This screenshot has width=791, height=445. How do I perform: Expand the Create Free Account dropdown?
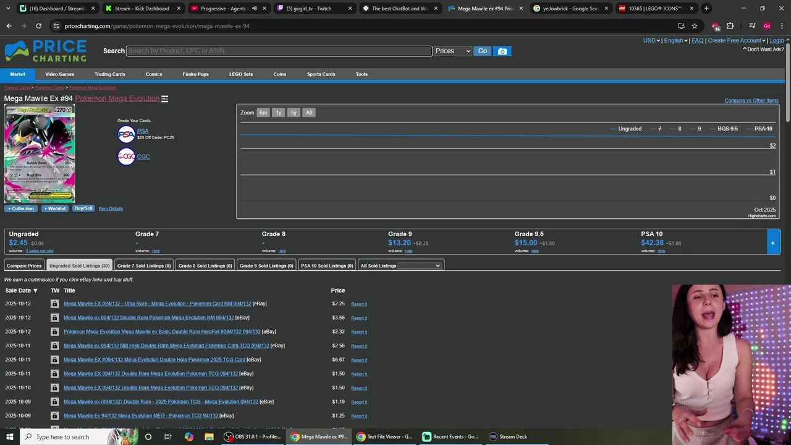point(737,41)
